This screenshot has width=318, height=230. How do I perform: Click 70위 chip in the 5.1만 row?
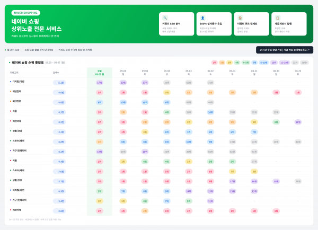(x=210, y=83)
